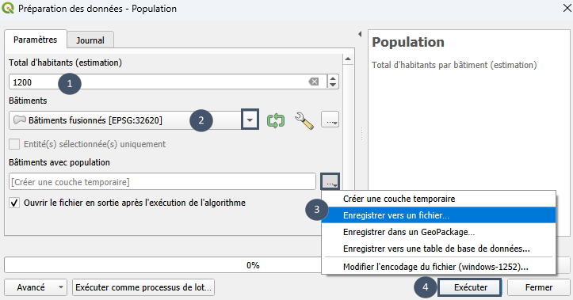Click the QGIS logo in the title bar

click(8, 8)
